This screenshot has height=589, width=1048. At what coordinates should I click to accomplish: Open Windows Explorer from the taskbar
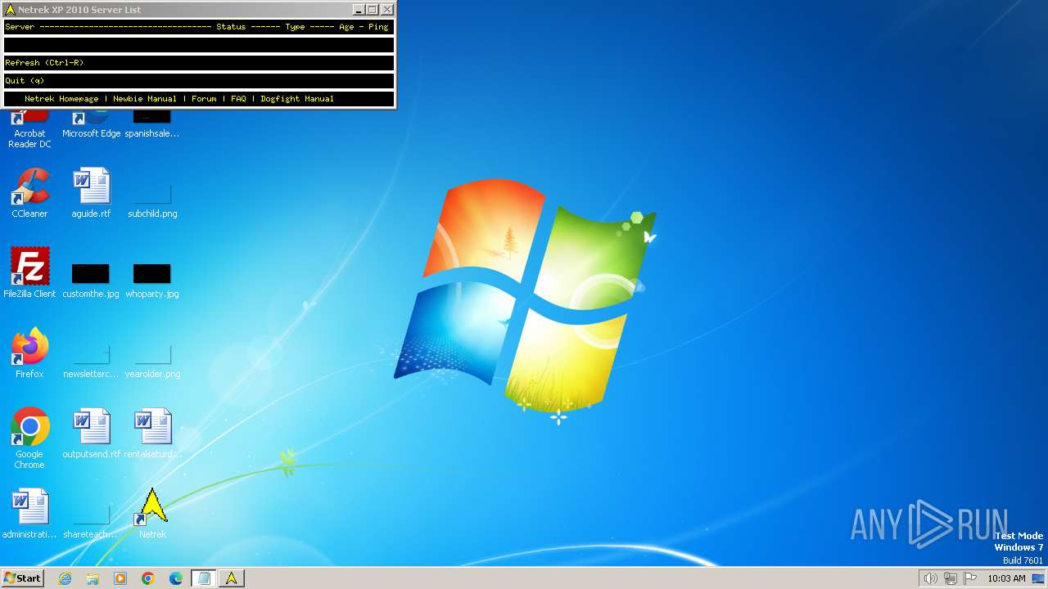click(93, 578)
